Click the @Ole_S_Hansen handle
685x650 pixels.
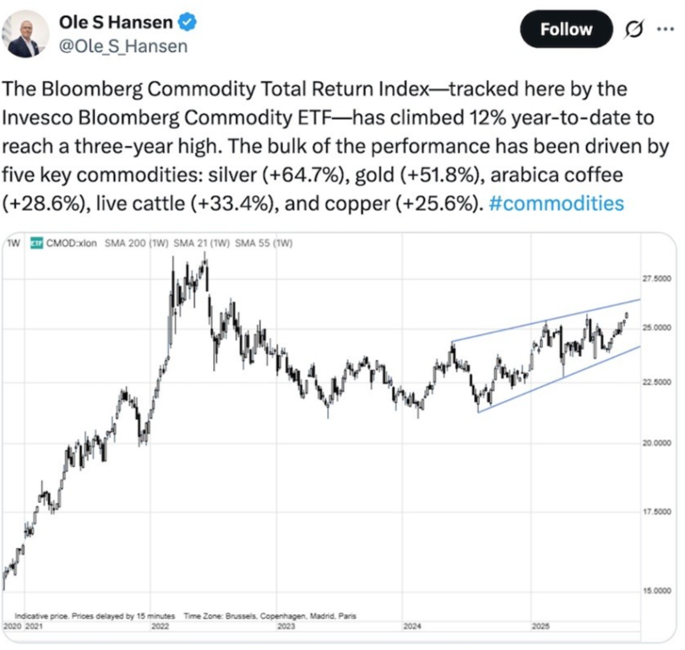122,45
